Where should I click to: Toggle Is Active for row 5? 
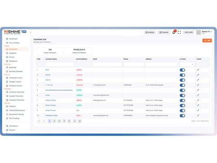click(182, 90)
